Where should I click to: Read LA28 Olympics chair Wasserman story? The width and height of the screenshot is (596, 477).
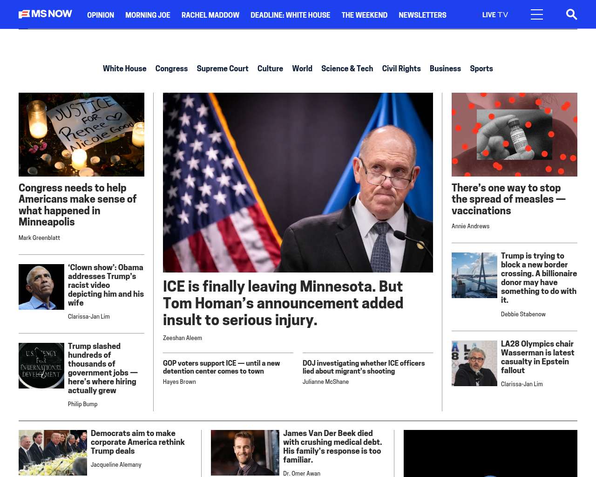538,357
